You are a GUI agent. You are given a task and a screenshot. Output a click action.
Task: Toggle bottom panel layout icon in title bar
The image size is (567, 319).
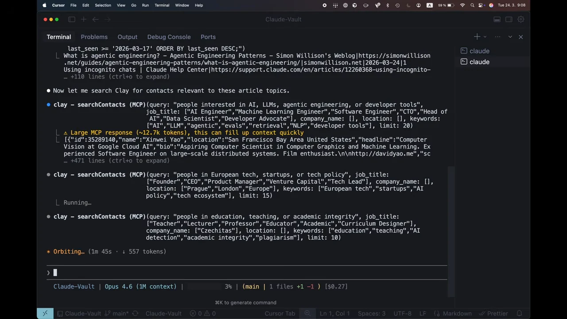(x=497, y=19)
